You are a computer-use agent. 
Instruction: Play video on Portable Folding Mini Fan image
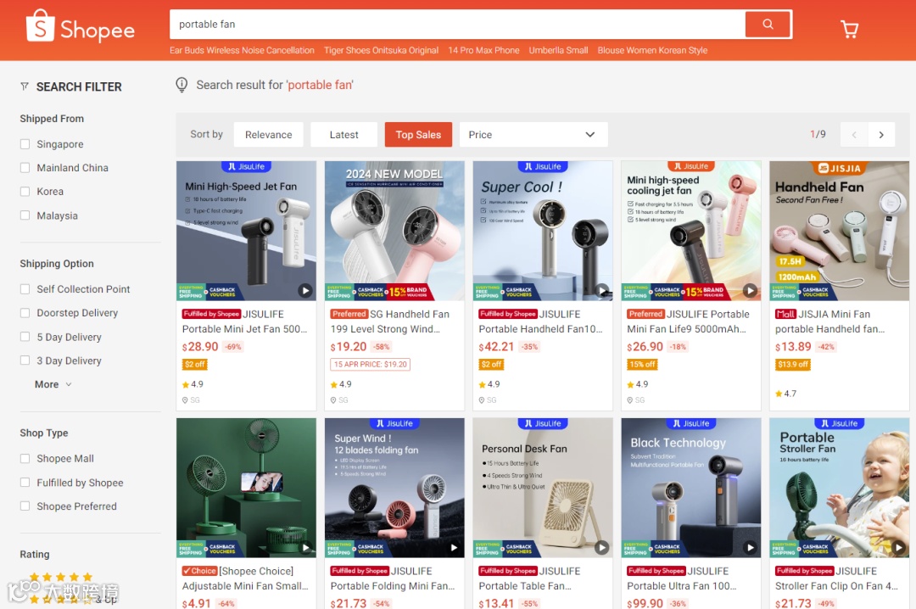coord(453,548)
